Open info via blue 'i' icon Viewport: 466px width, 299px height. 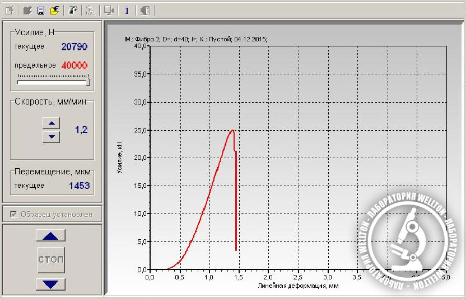click(x=127, y=10)
